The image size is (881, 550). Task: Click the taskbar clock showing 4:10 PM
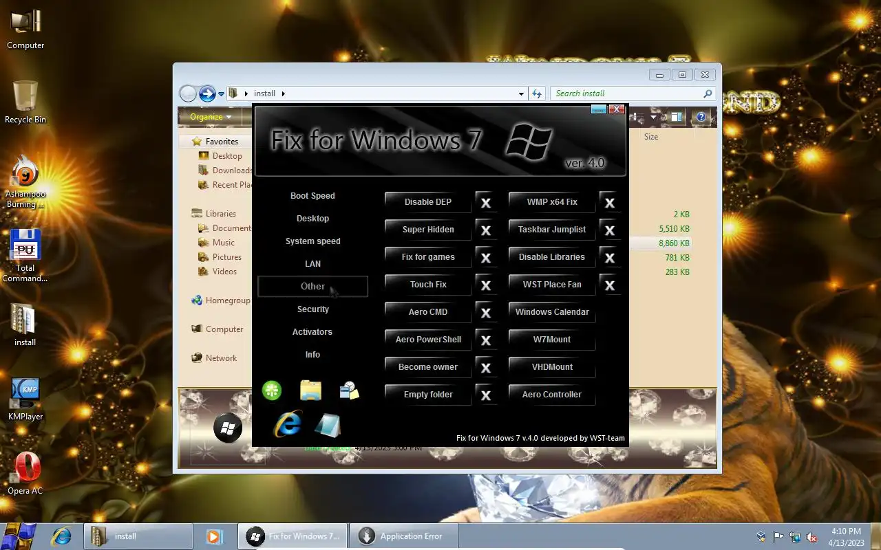pyautogui.click(x=846, y=536)
